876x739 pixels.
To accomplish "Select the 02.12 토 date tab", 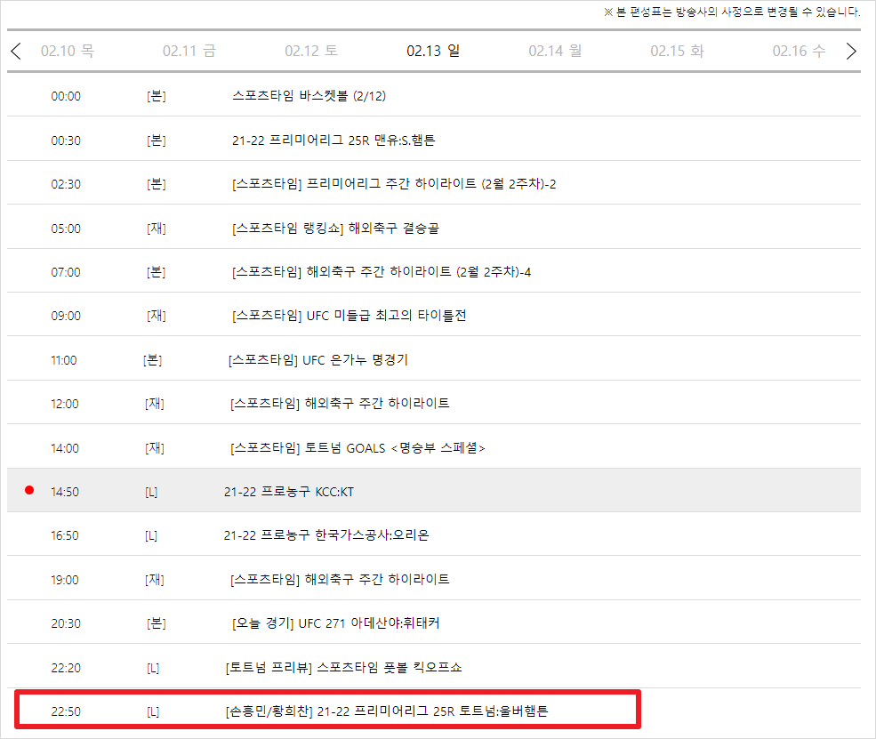I will tap(311, 52).
